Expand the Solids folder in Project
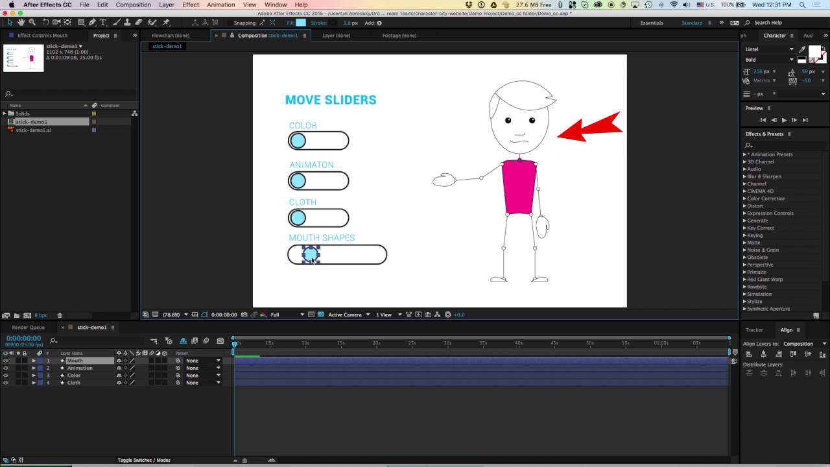This screenshot has height=467, width=830. (x=4, y=114)
